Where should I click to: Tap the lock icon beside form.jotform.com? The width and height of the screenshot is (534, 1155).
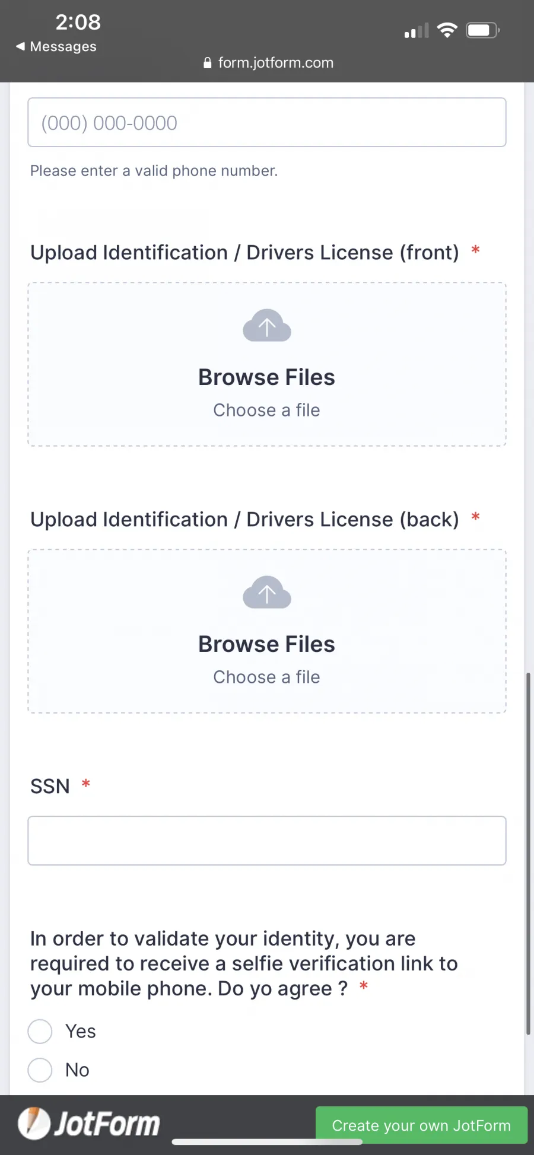(208, 63)
